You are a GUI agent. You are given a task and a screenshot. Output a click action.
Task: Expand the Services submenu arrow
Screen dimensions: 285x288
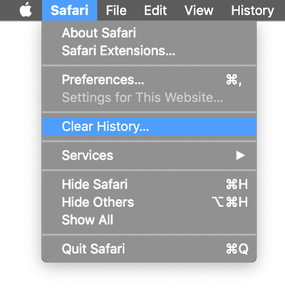pos(240,155)
